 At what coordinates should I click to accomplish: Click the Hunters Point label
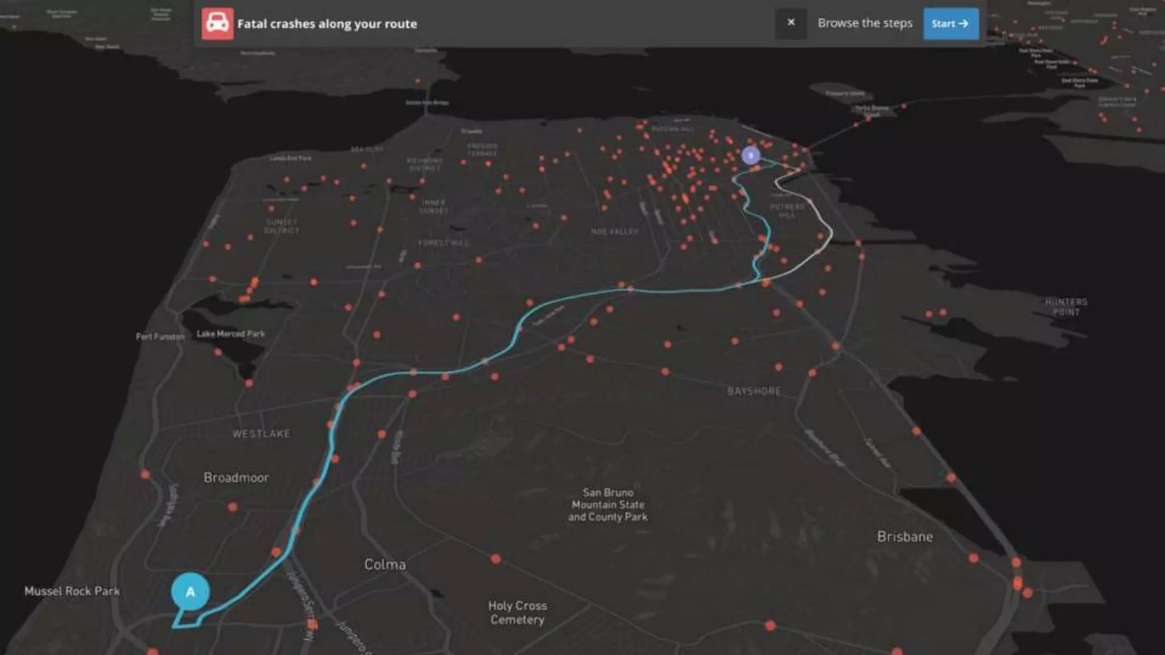coord(1065,307)
